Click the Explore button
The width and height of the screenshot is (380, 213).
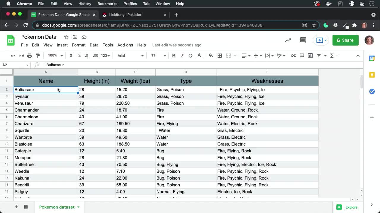click(x=347, y=207)
